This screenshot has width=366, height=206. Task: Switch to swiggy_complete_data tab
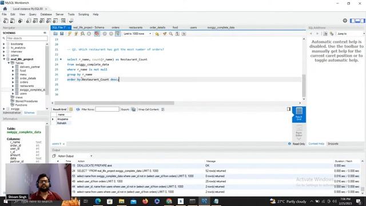221,27
